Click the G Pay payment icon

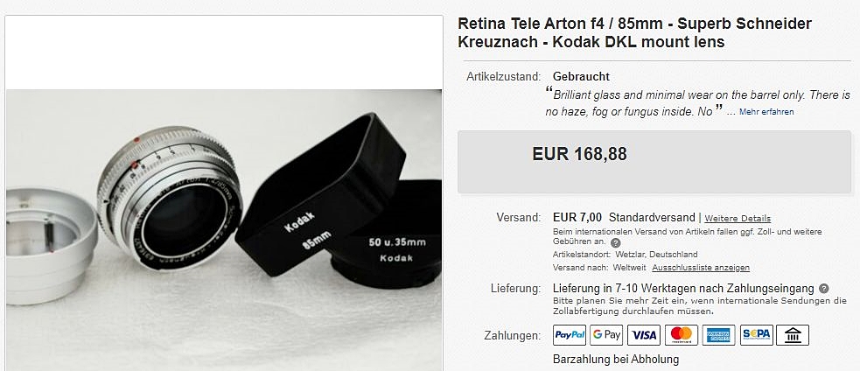(606, 335)
